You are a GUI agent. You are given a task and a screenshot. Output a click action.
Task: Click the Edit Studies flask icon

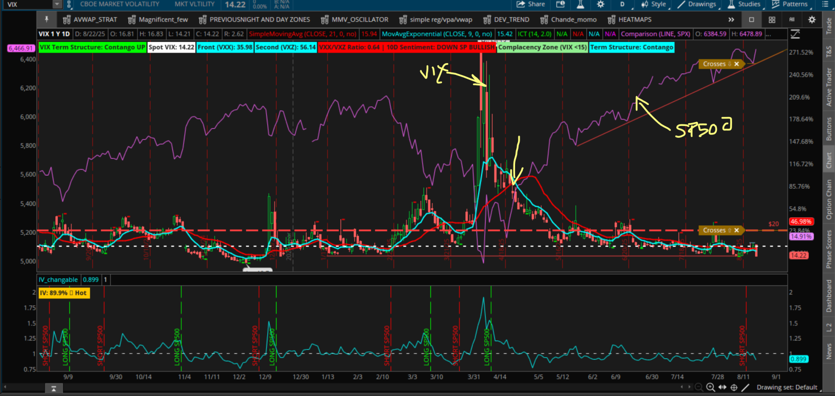(581, 4)
